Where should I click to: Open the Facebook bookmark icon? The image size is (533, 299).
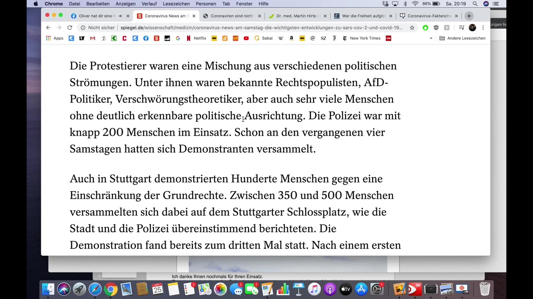(146, 38)
